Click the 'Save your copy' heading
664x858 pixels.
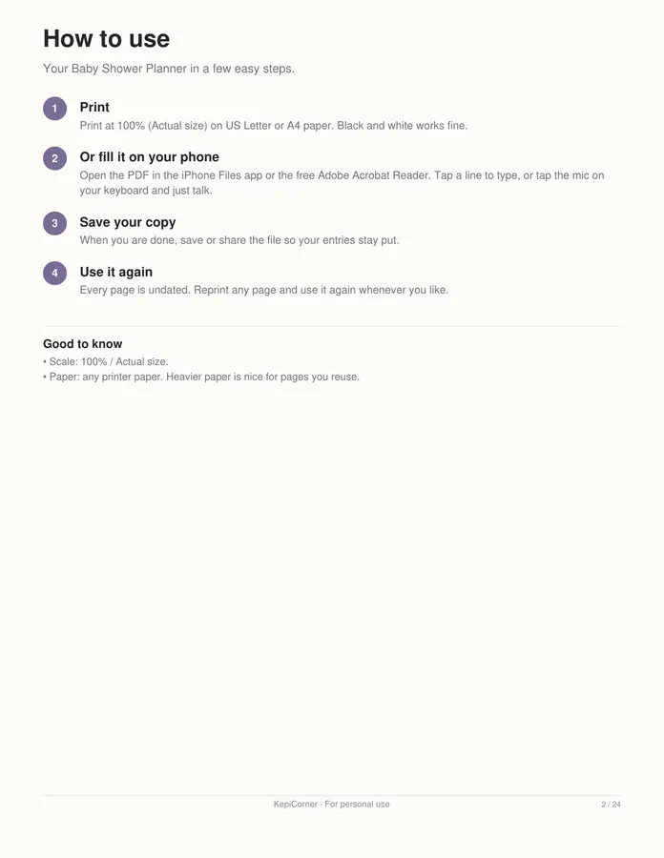[128, 222]
